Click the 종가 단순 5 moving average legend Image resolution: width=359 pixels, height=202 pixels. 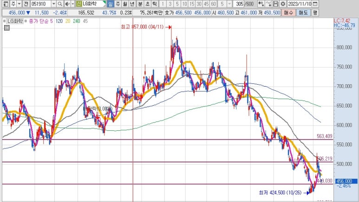[41, 21]
